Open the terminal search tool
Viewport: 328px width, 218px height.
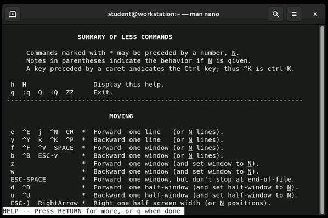pos(276,14)
